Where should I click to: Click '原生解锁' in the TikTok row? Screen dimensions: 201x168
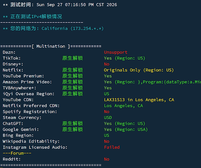coord(72,58)
